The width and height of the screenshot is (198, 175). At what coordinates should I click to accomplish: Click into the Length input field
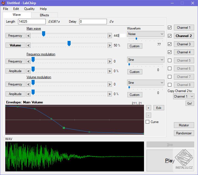32,22
